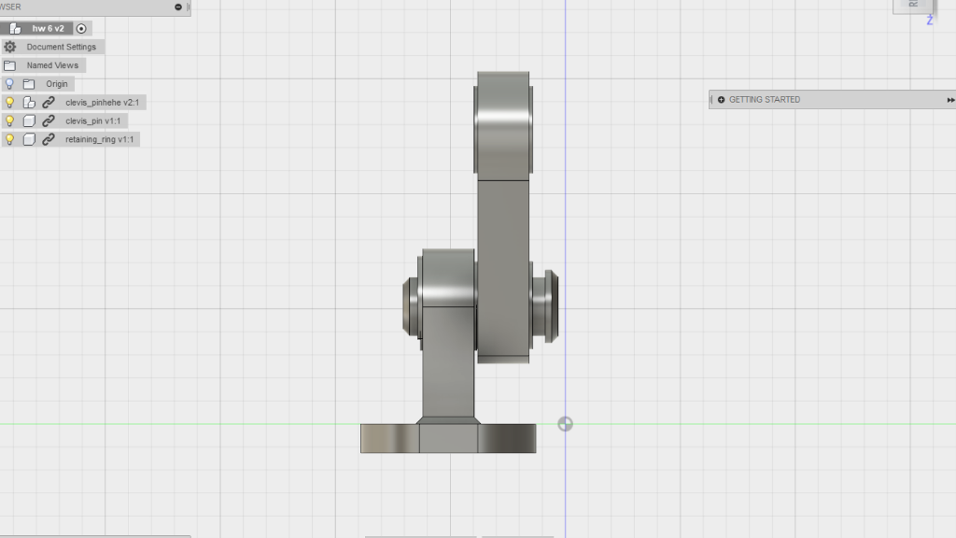Click the component icon beside retaining_ring v1:1

click(x=28, y=139)
